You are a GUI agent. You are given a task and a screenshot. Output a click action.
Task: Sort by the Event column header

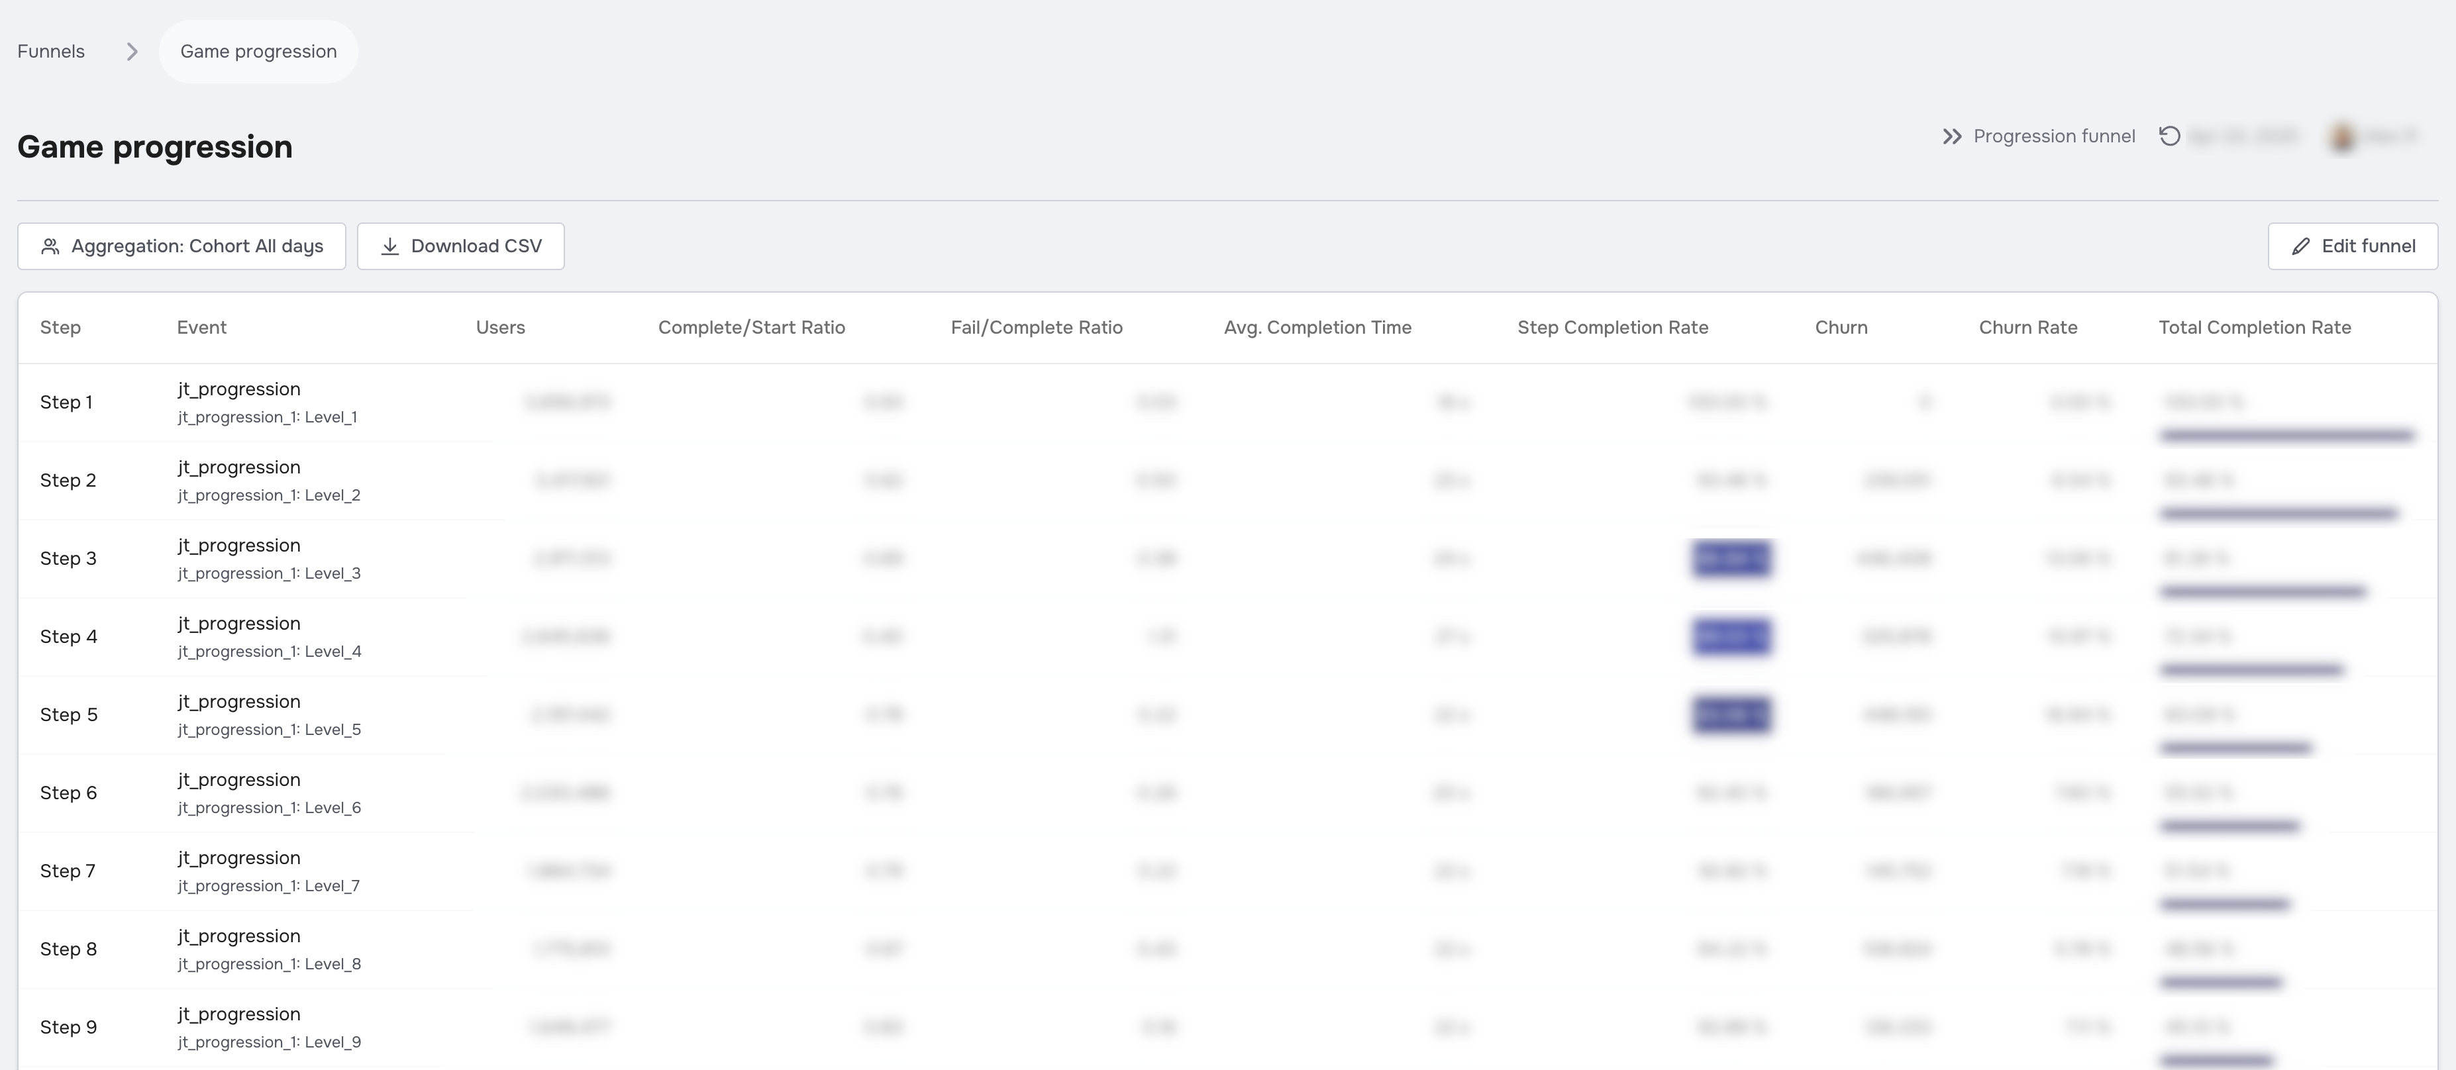[x=201, y=327]
